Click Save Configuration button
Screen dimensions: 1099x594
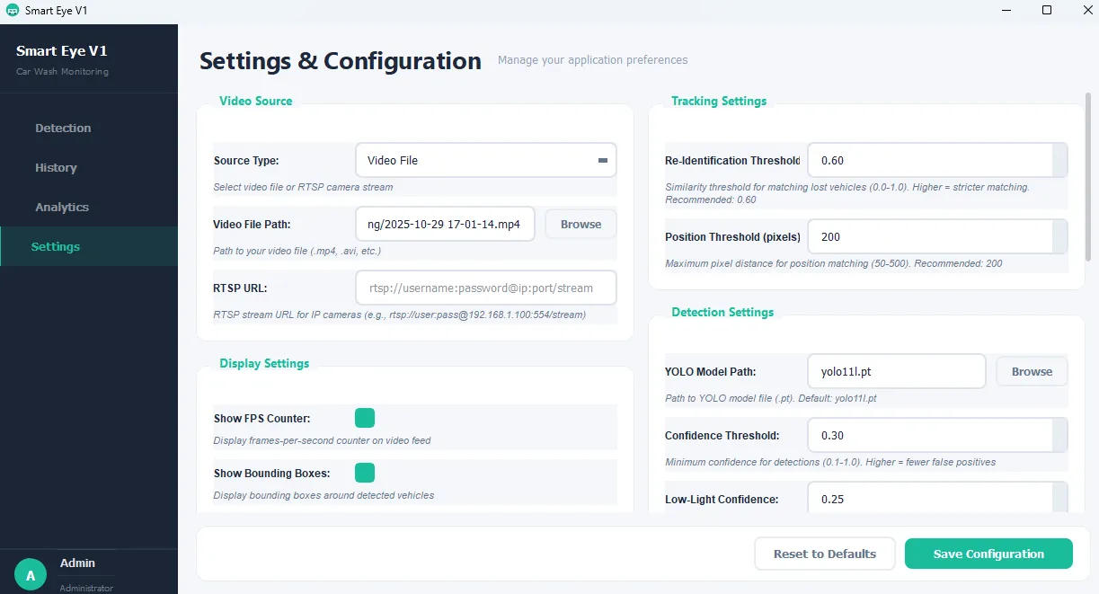(x=988, y=554)
